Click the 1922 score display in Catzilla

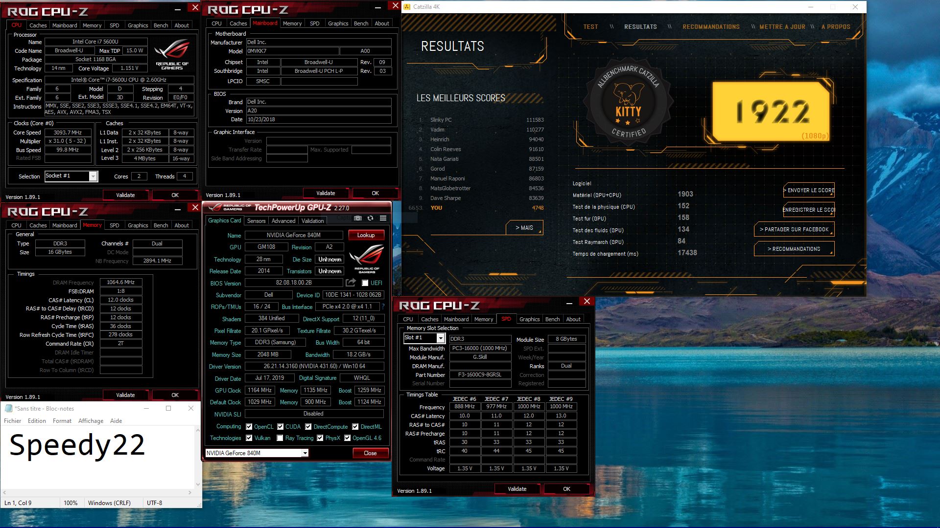tap(772, 111)
